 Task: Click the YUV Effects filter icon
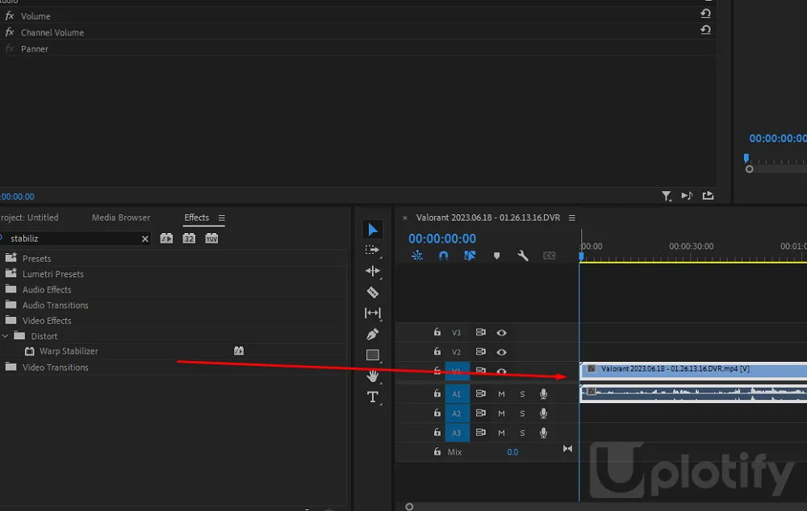(211, 239)
